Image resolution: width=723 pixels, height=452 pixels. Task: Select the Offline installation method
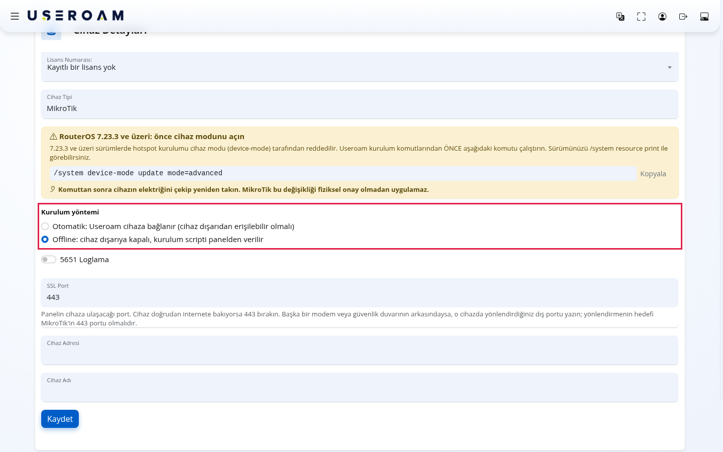[45, 240]
